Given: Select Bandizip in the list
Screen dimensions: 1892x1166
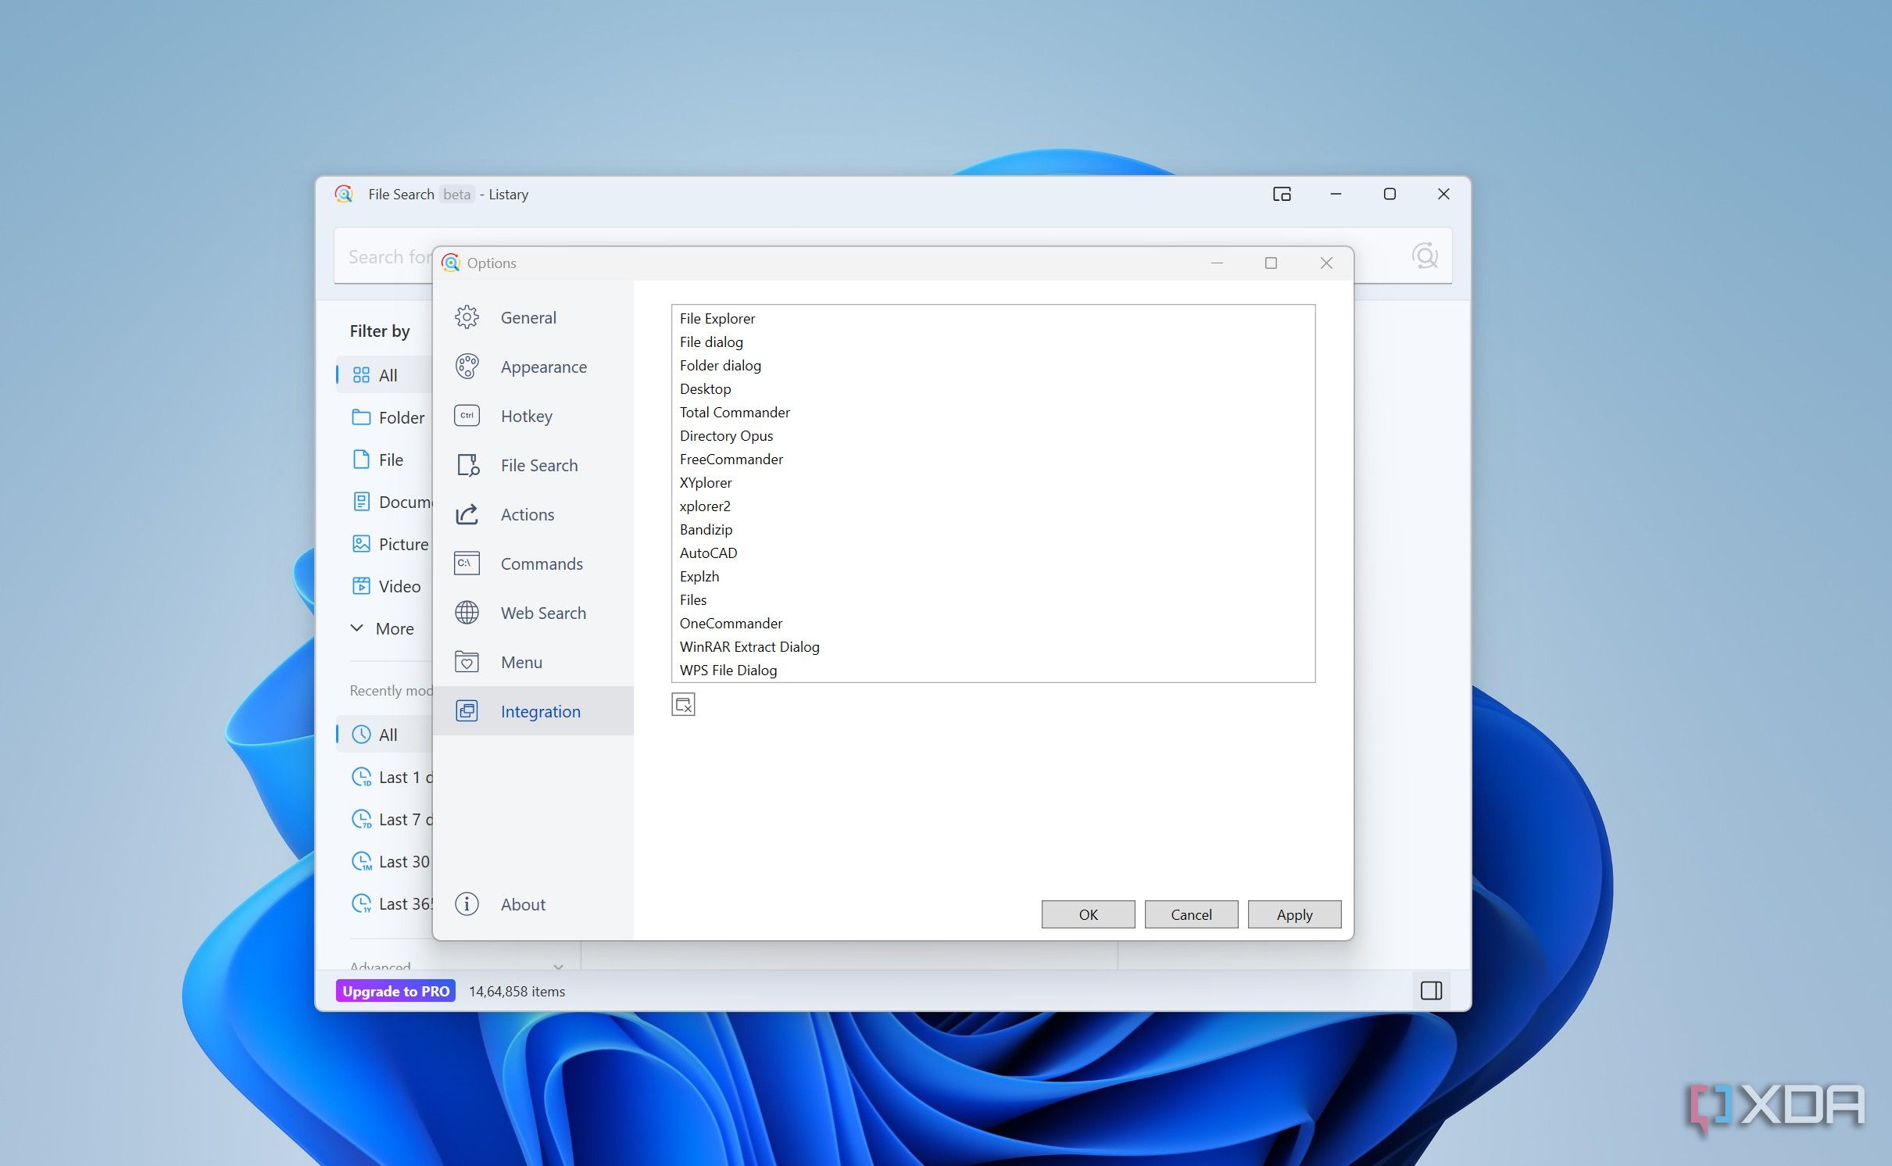Looking at the screenshot, I should click(992, 529).
